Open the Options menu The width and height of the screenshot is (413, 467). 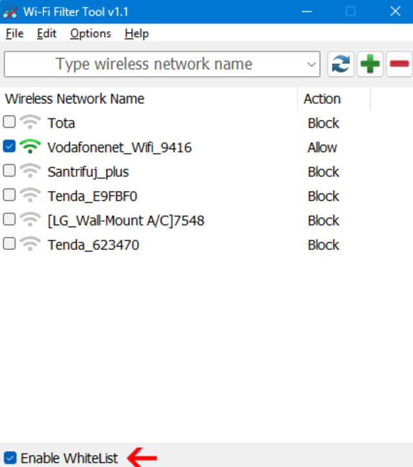click(x=90, y=33)
